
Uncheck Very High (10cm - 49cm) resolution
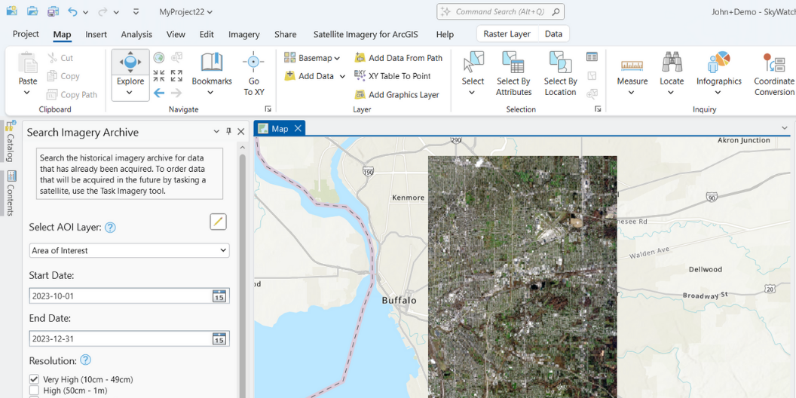34,378
